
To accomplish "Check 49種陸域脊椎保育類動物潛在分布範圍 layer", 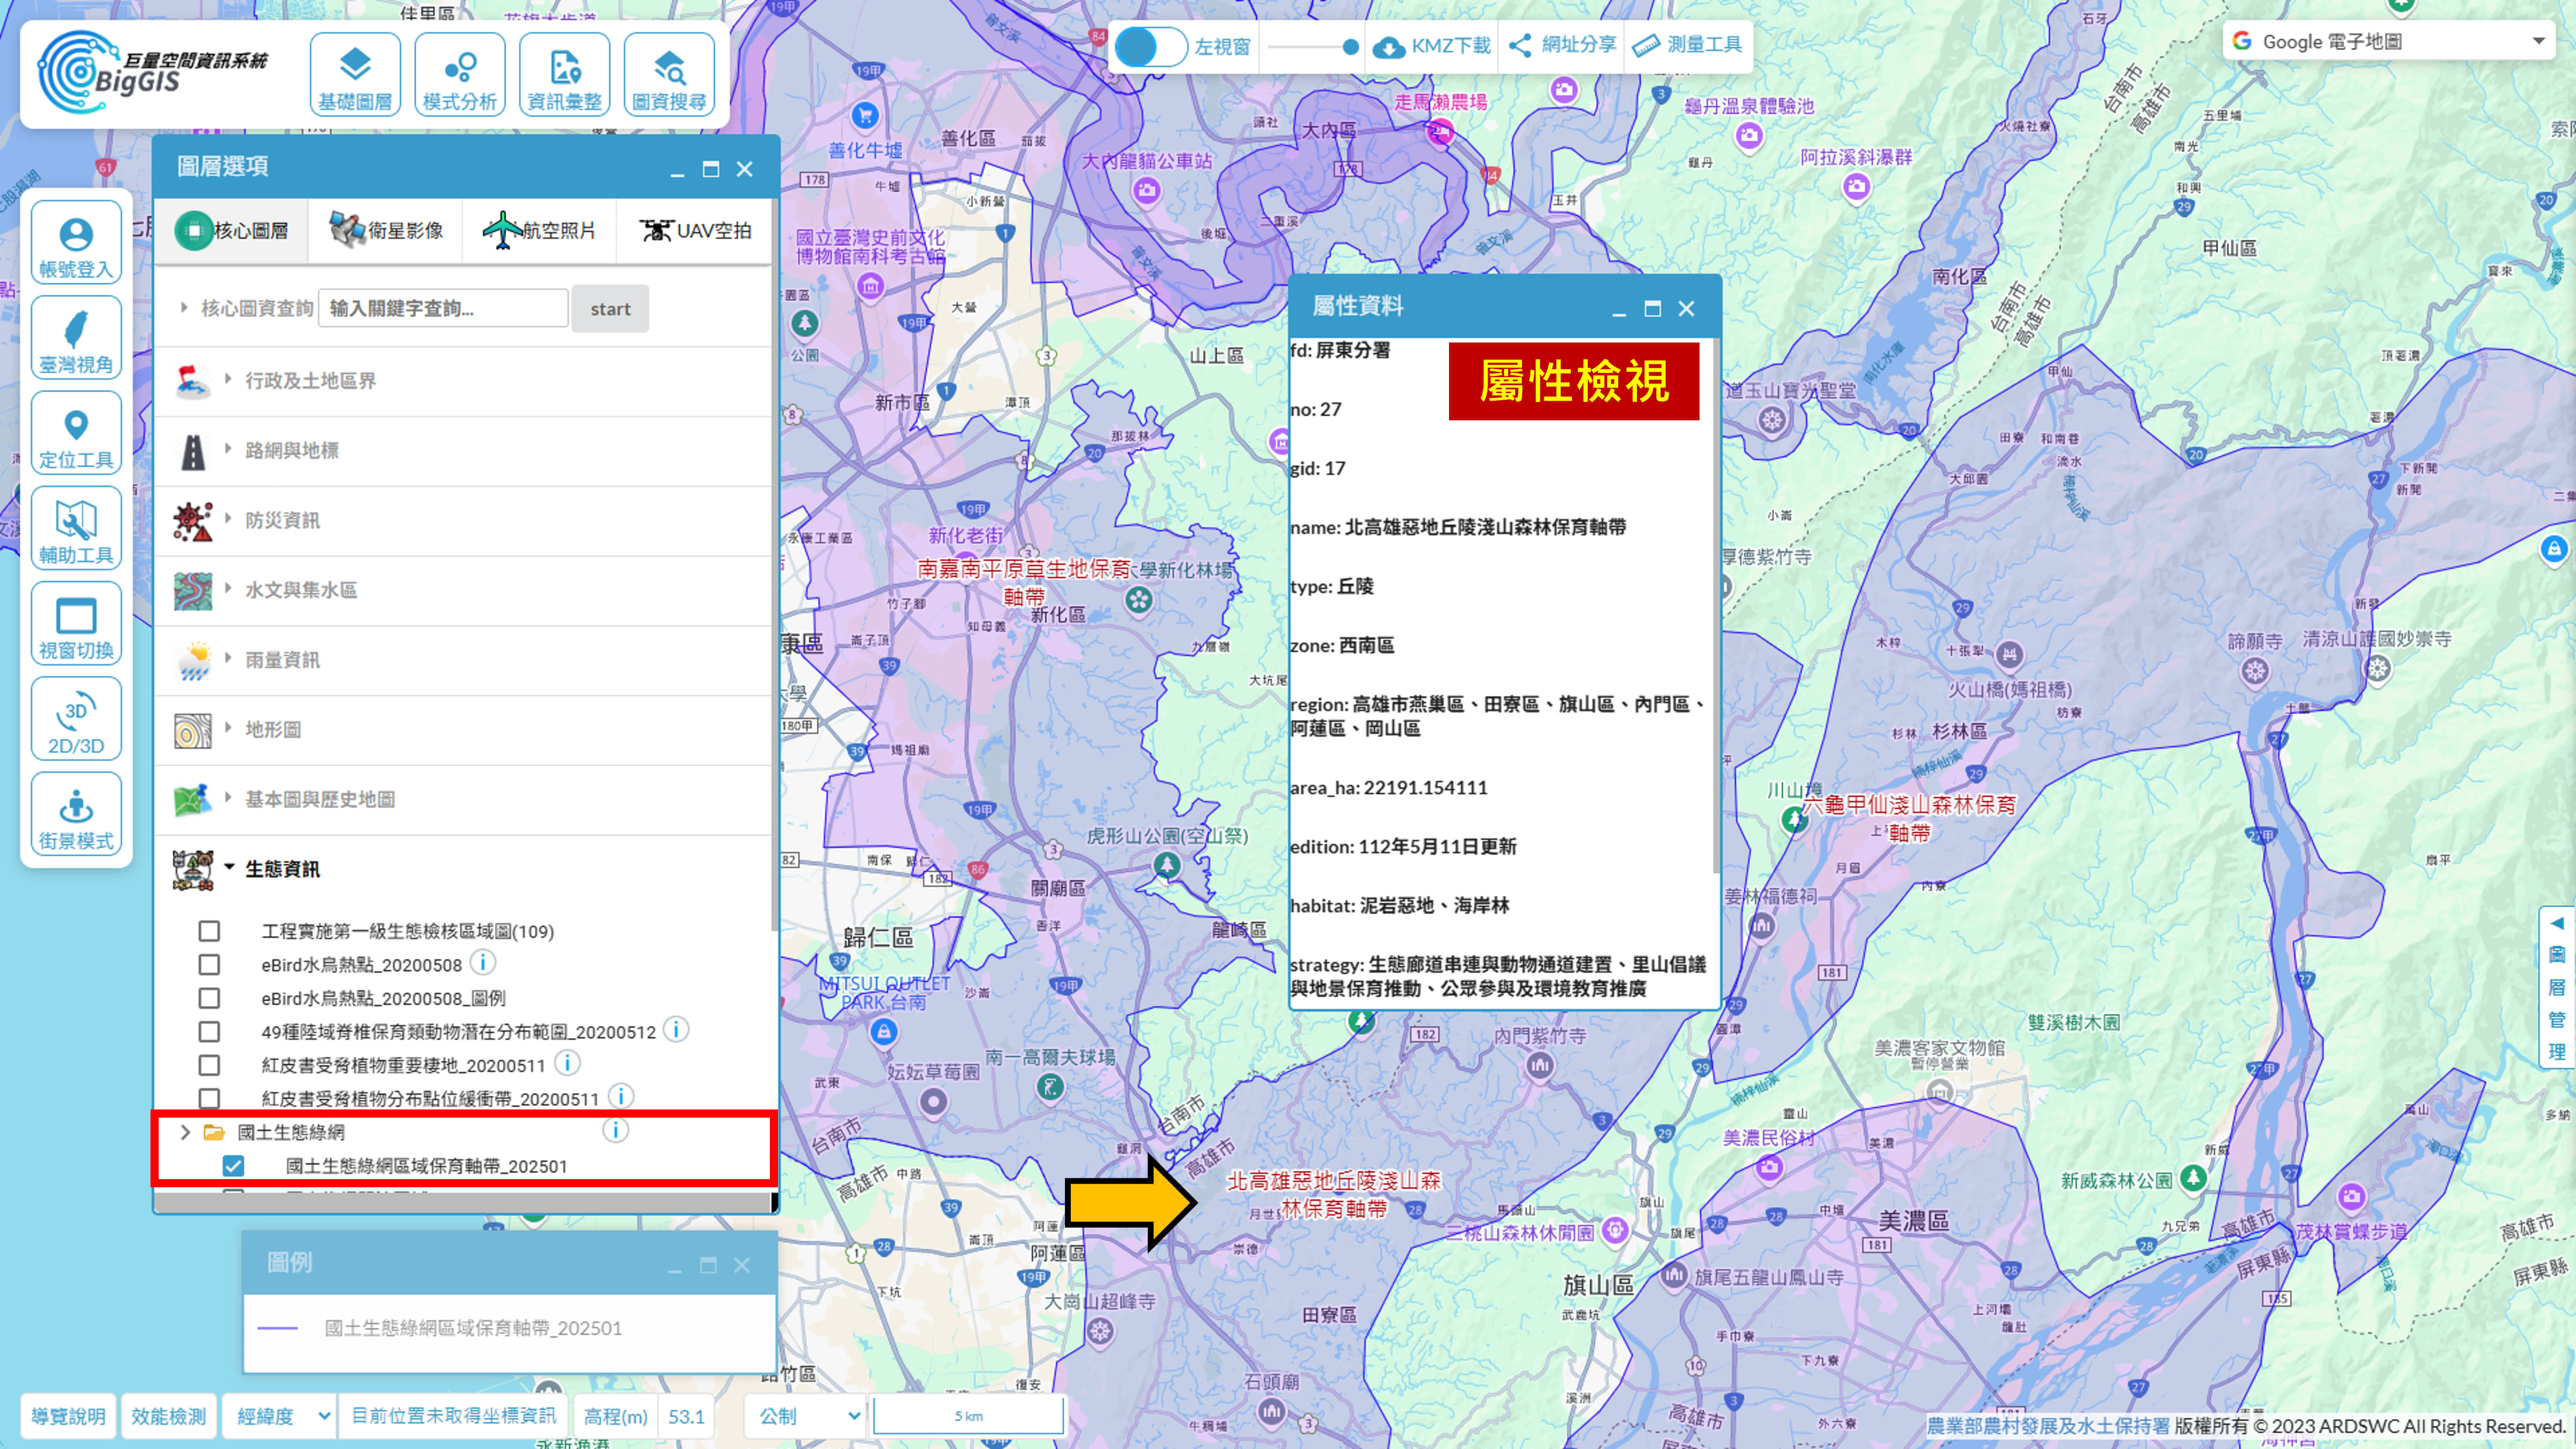I will 209,1031.
